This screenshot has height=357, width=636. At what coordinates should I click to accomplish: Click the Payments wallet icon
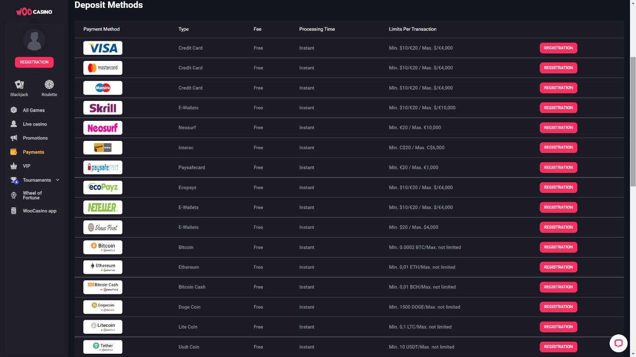(x=14, y=152)
